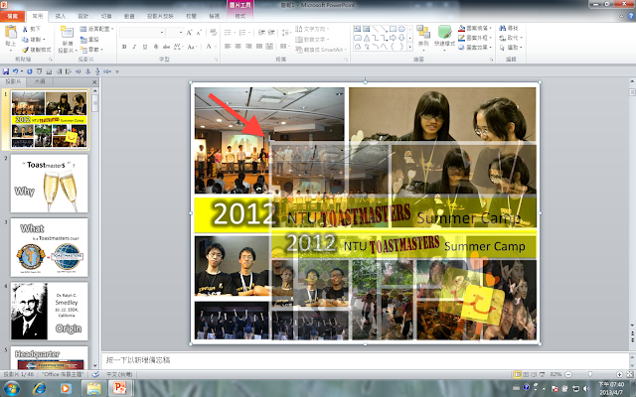The image size is (636, 397).
Task: Click the New Slide icon
Action: [67, 32]
